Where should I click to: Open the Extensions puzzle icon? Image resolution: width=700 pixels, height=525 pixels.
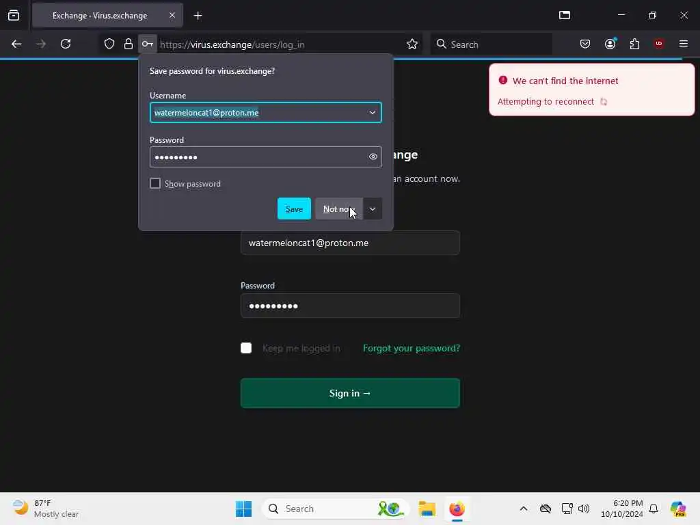pyautogui.click(x=634, y=44)
